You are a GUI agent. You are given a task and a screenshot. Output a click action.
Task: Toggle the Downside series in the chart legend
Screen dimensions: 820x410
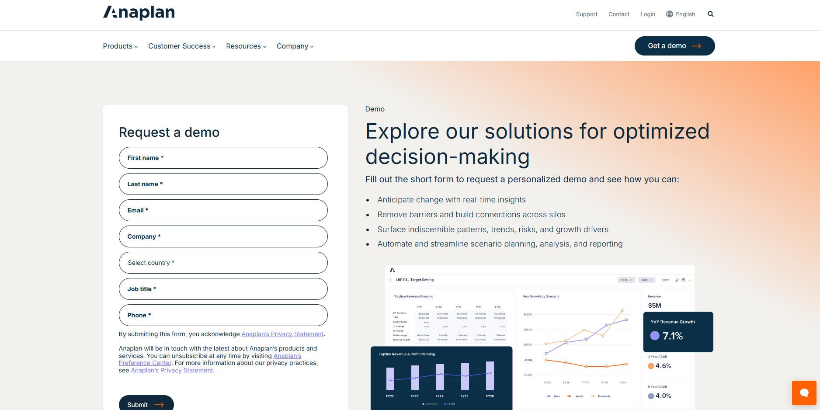(x=602, y=396)
